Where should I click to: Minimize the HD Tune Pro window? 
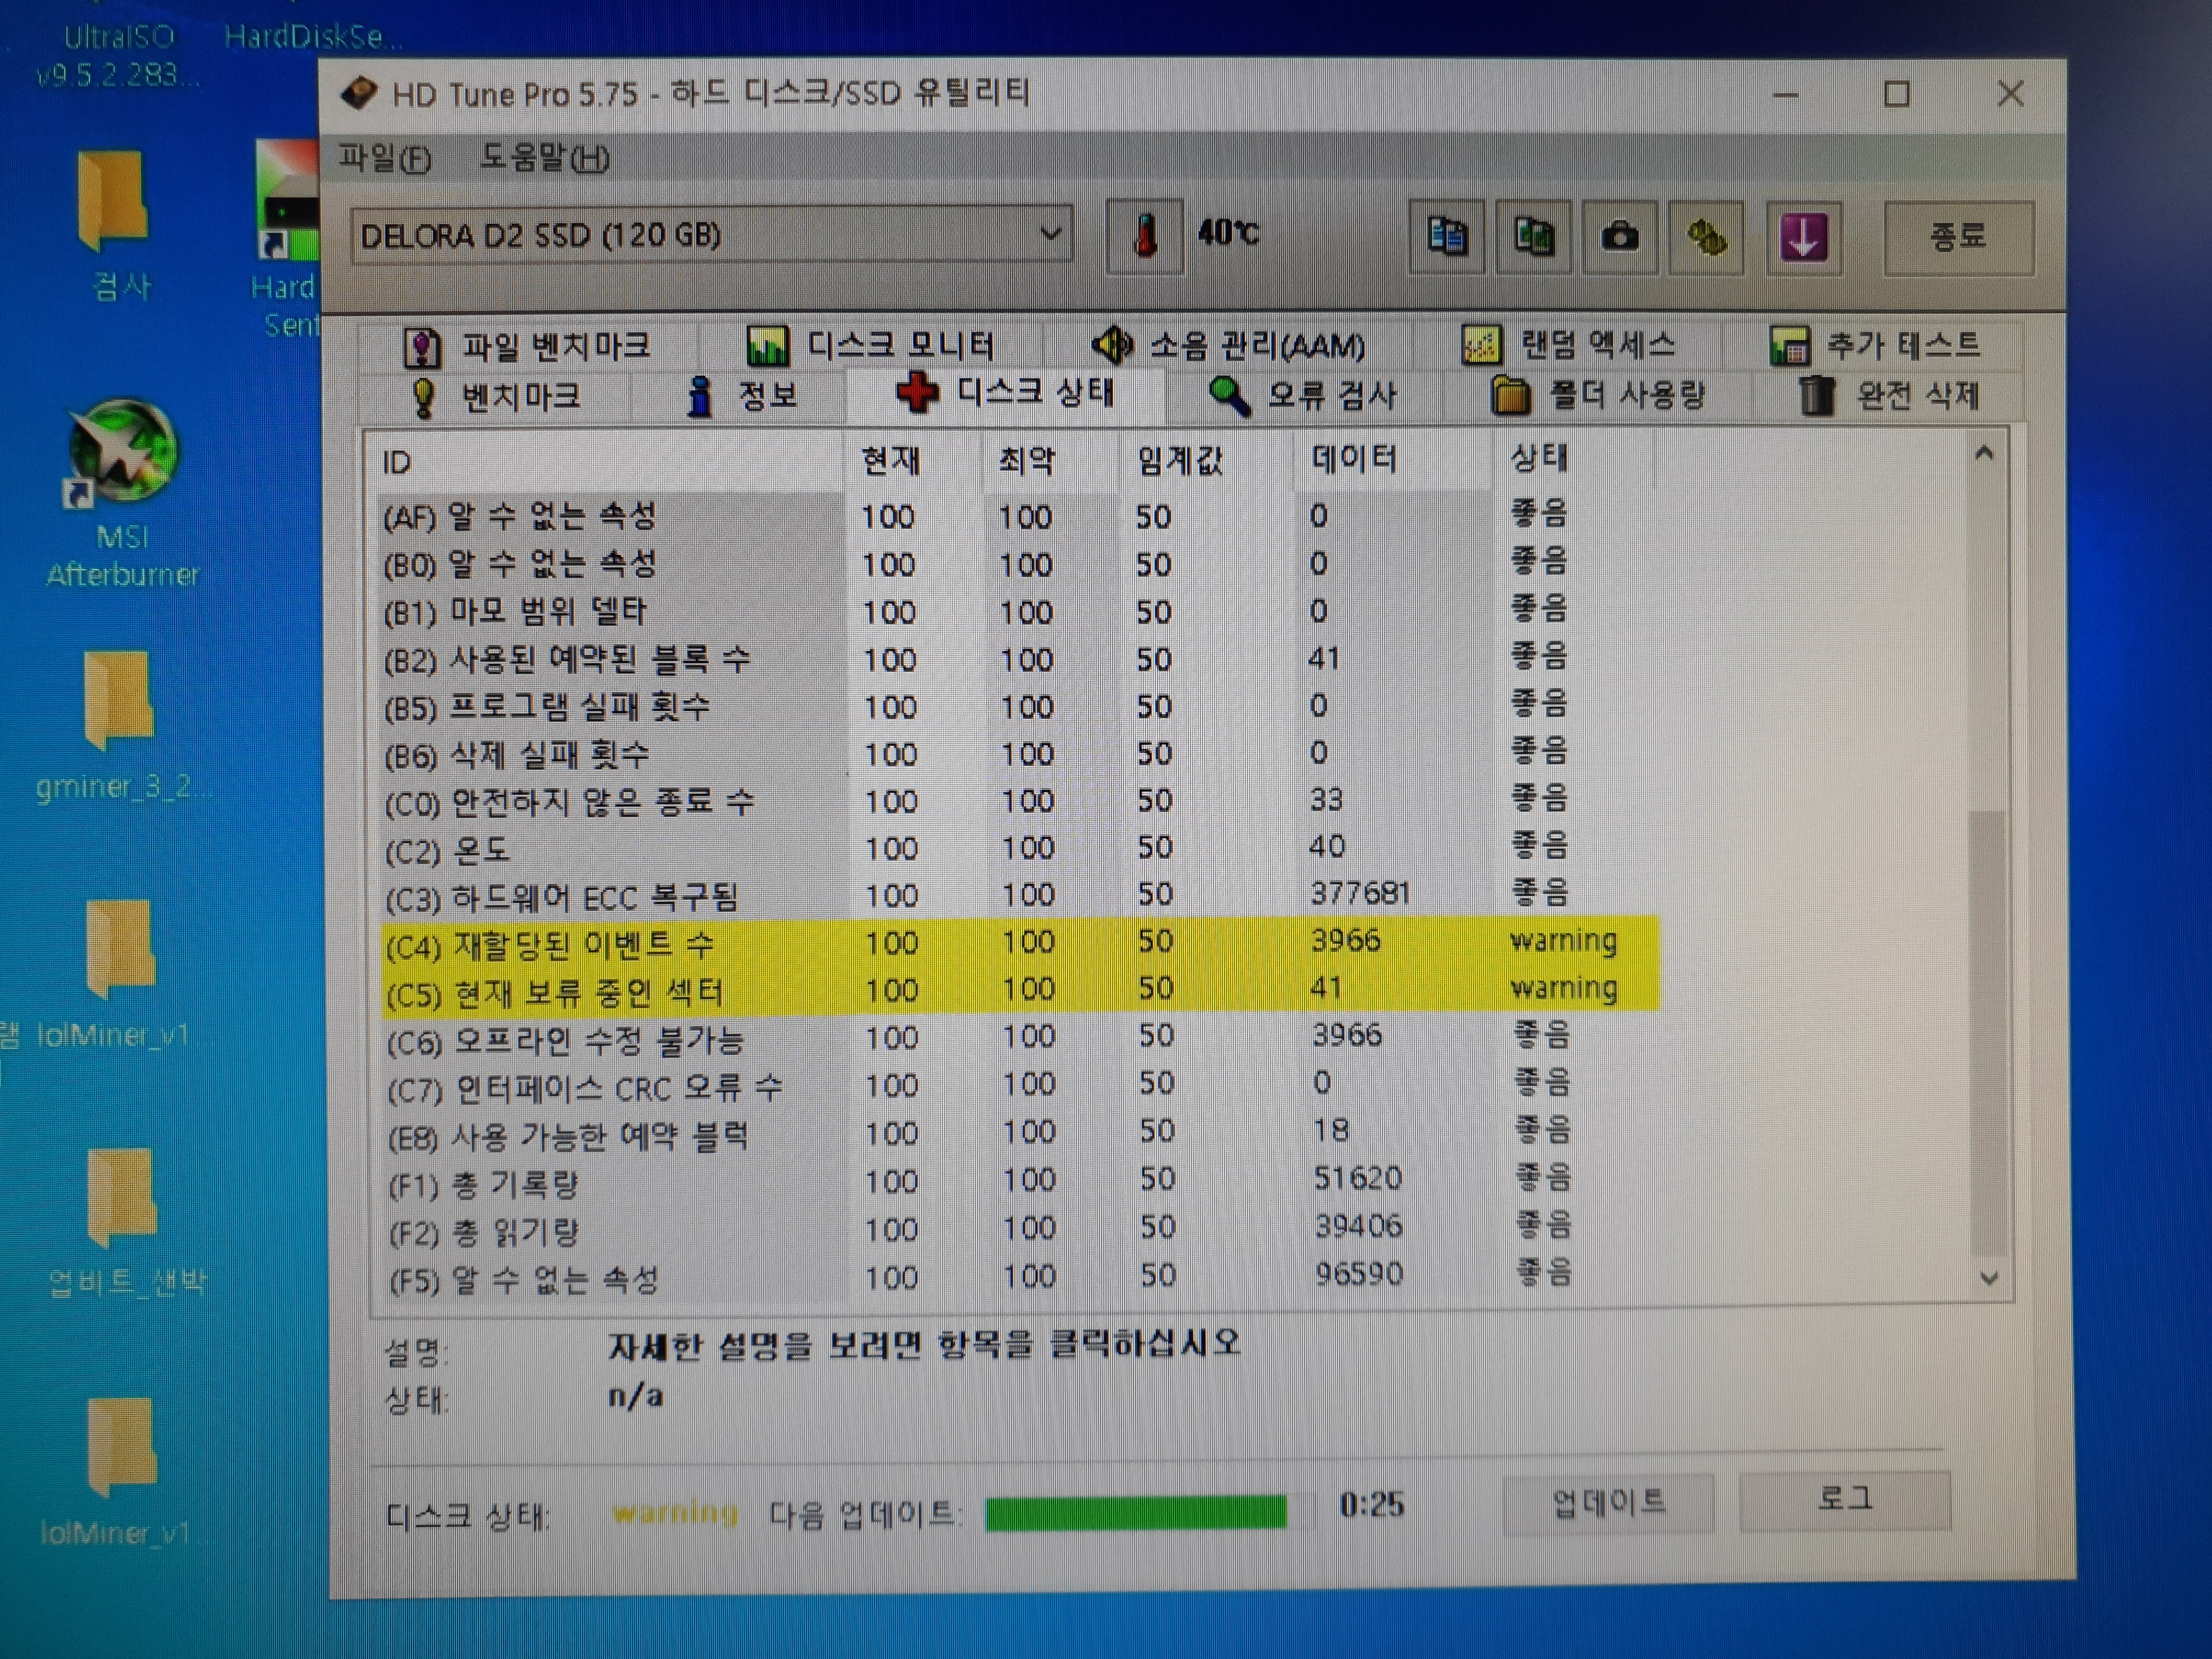click(1786, 95)
